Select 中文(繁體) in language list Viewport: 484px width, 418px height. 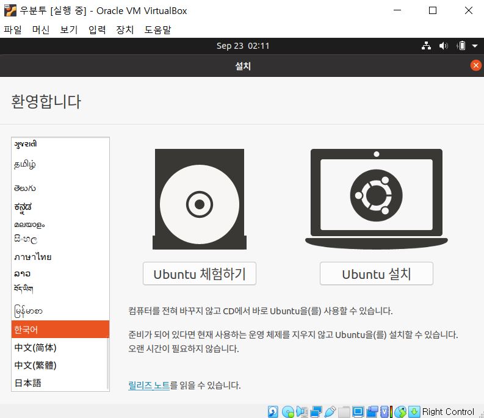click(x=59, y=365)
